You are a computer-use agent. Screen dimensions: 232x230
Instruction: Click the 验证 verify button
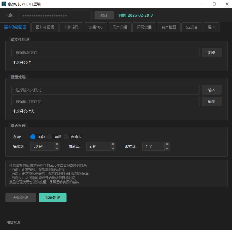[x=104, y=15]
